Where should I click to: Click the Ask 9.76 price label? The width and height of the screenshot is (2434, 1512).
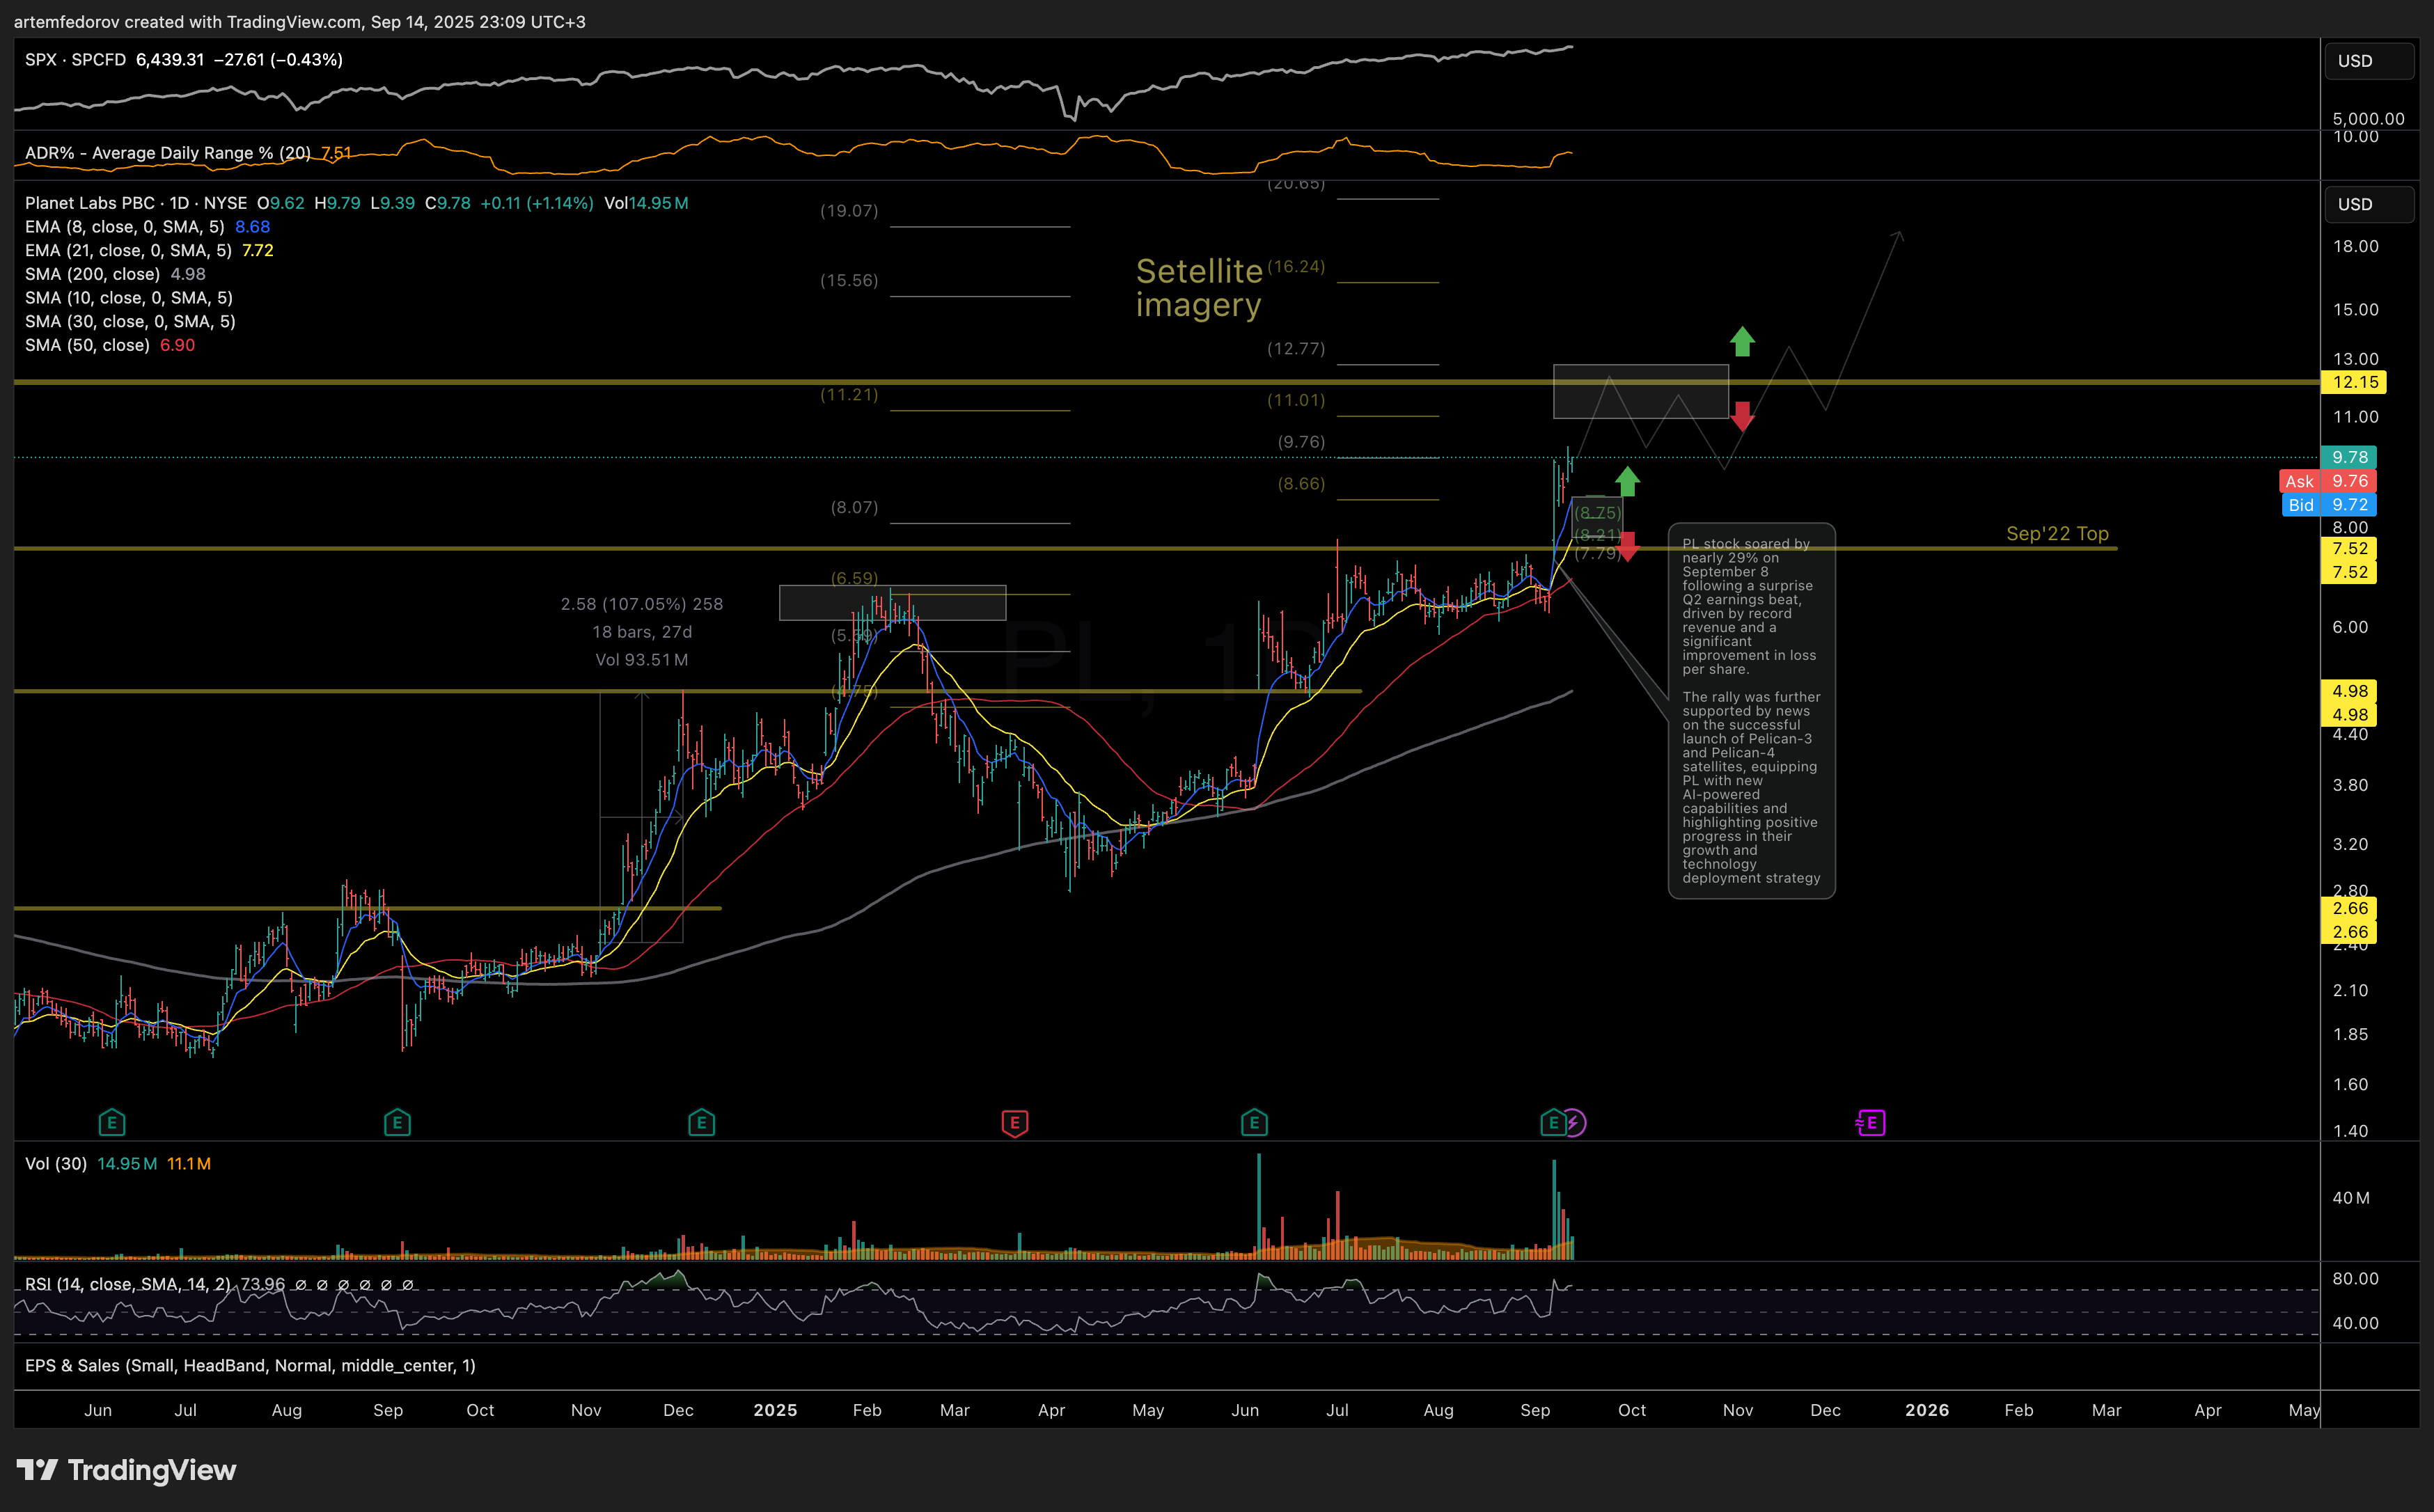tap(2327, 481)
